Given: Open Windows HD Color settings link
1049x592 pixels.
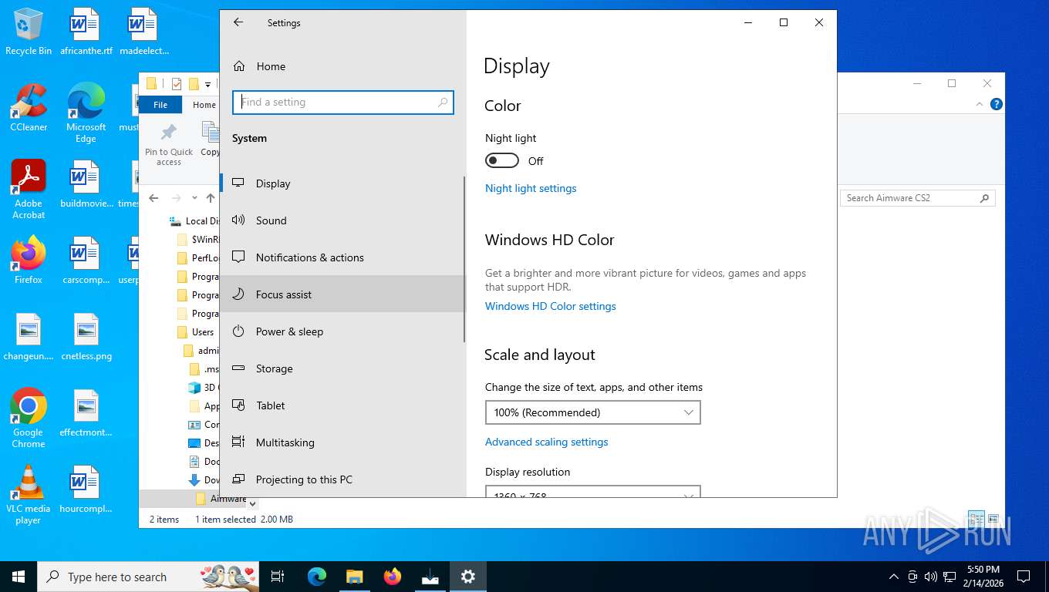Looking at the screenshot, I should (550, 306).
